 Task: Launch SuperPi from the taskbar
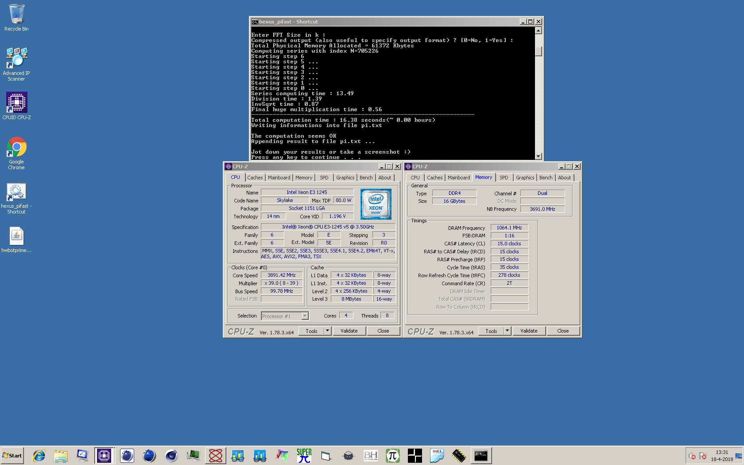coord(304,456)
